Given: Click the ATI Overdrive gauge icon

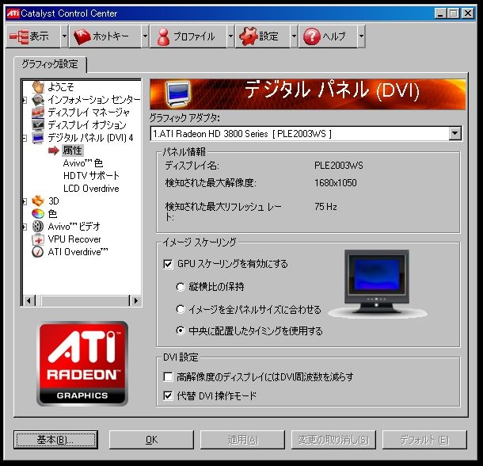Looking at the screenshot, I should click(x=38, y=252).
